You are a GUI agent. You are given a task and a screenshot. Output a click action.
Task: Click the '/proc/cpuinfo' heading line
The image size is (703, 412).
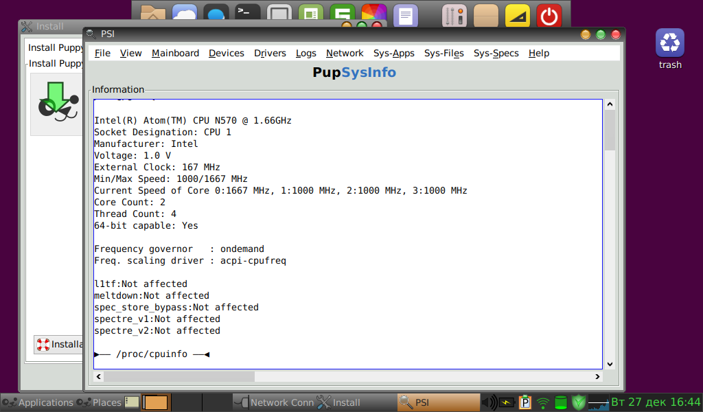pos(152,354)
